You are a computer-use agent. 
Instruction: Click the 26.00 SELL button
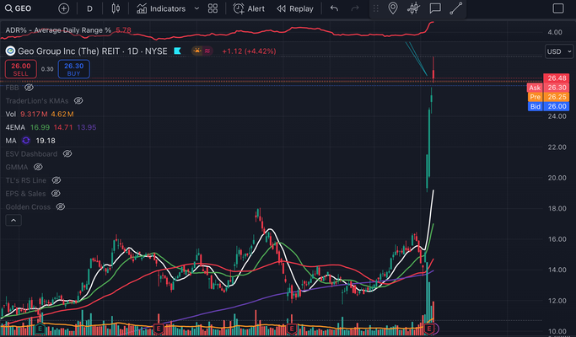point(21,69)
